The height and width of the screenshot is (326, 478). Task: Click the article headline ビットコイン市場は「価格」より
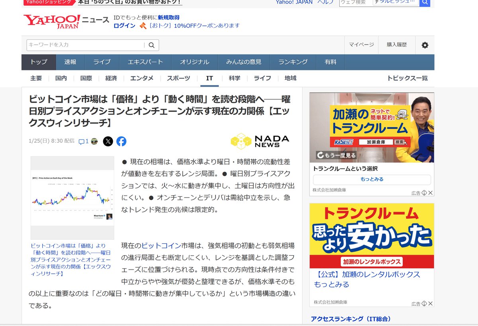pos(160,111)
